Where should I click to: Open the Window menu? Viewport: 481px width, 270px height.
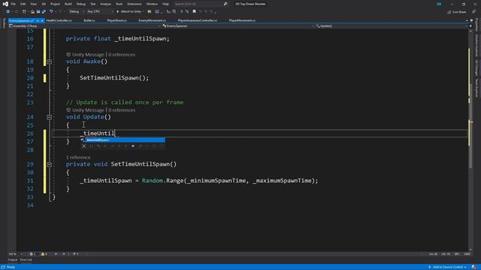152,4
